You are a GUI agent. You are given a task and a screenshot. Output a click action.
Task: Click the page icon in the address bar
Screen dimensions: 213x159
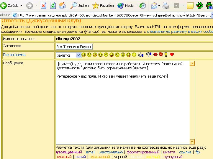15,15
